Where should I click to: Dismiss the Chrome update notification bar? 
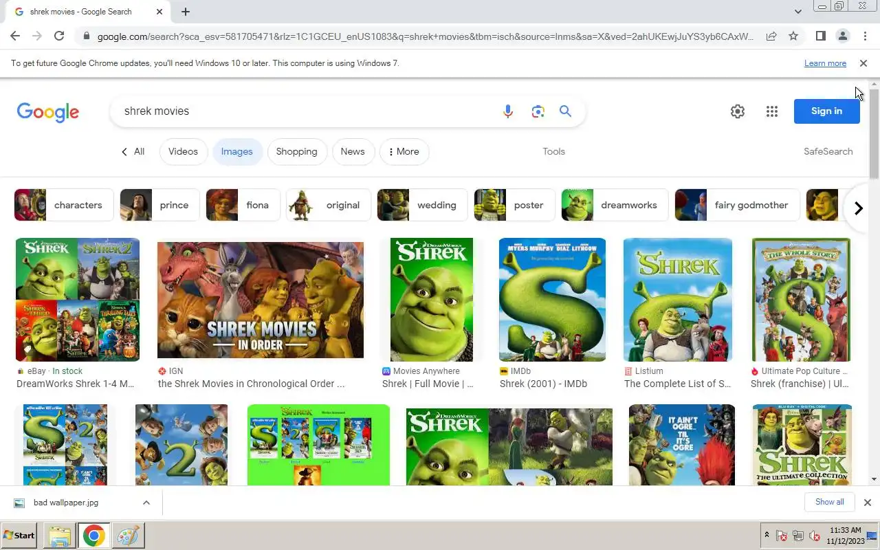(863, 63)
